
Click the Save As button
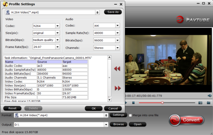coord(113,12)
